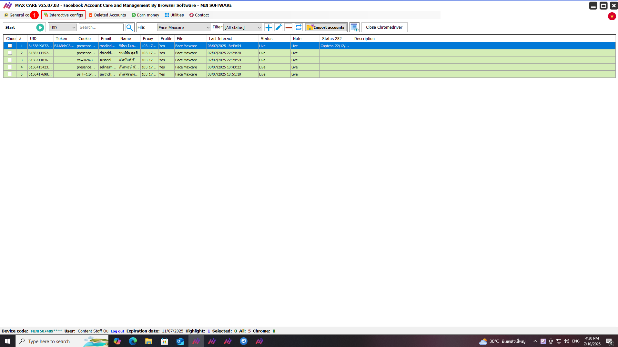Click the blue circular app taskbar icon
This screenshot has height=347, width=618.
(244, 341)
